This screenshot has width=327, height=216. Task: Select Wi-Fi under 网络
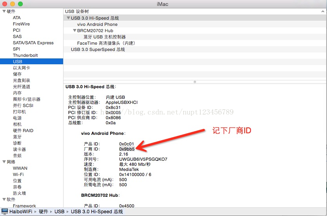(18, 174)
